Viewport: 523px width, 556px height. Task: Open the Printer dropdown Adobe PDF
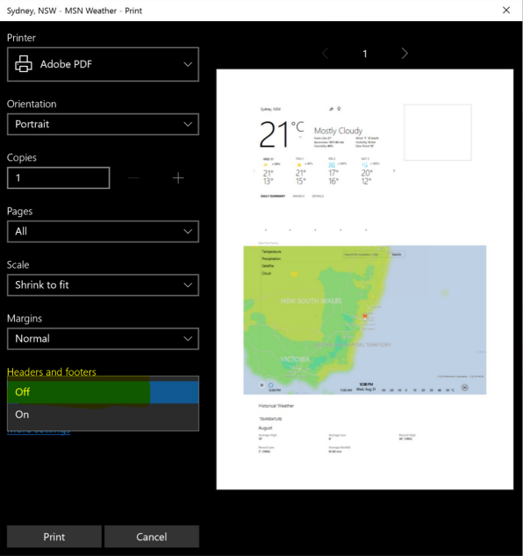coord(103,64)
